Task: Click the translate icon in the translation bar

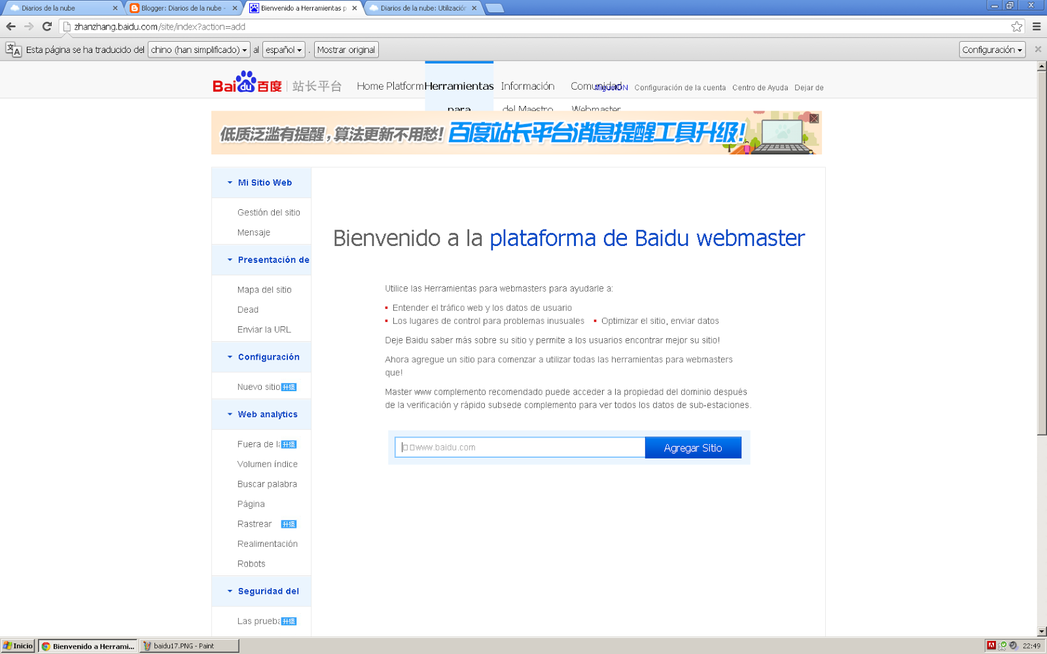Action: coord(14,50)
